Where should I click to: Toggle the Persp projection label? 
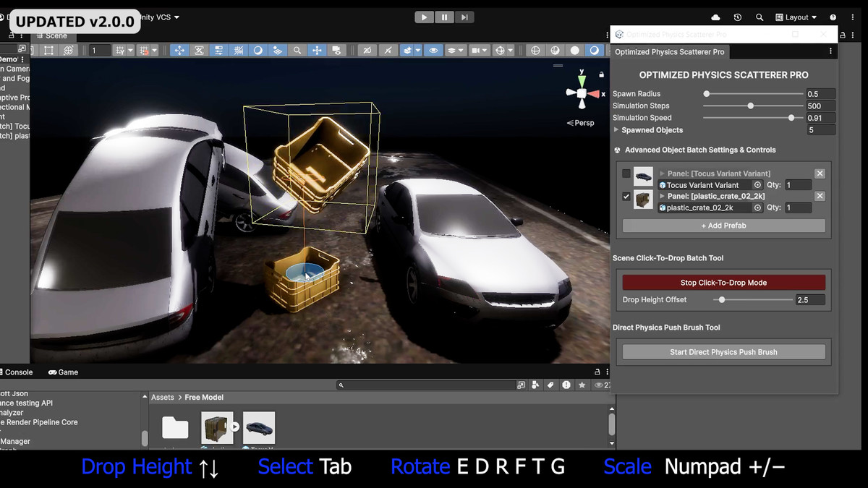pyautogui.click(x=581, y=123)
